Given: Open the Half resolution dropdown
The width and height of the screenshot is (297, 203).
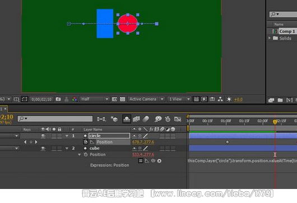Looking at the screenshot, I should 95,99.
